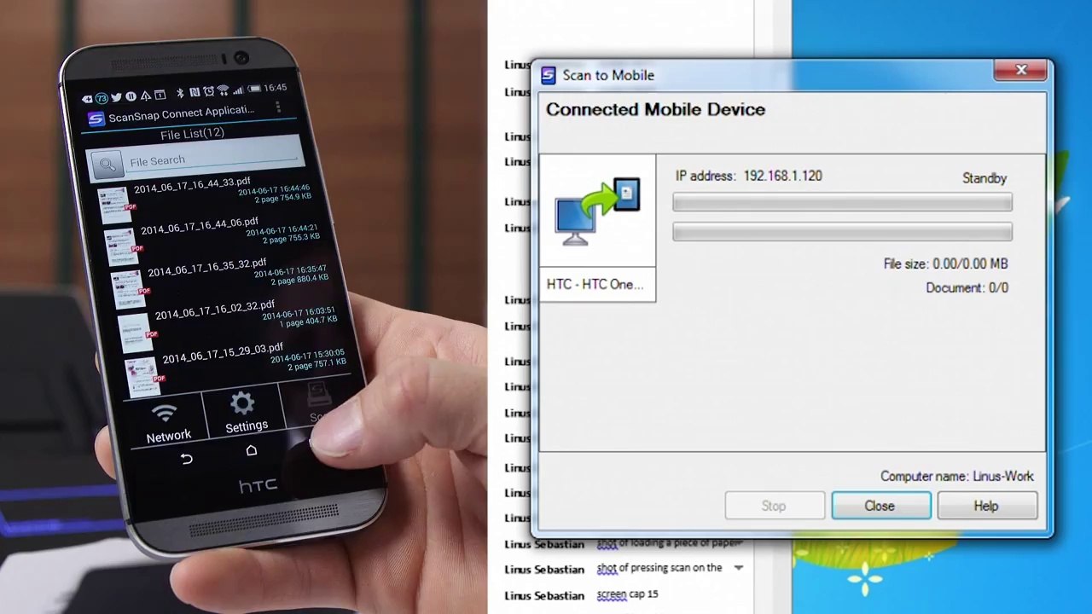
Task: Click the Connected Mobile Device heading
Action: [x=655, y=110]
